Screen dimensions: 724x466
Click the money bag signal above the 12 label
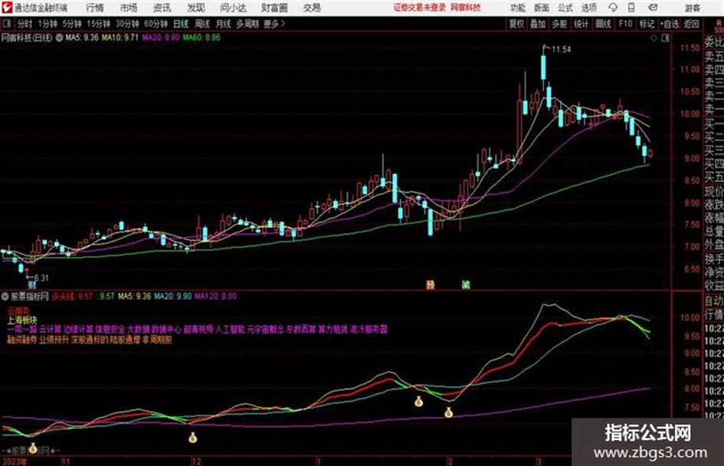(192, 438)
